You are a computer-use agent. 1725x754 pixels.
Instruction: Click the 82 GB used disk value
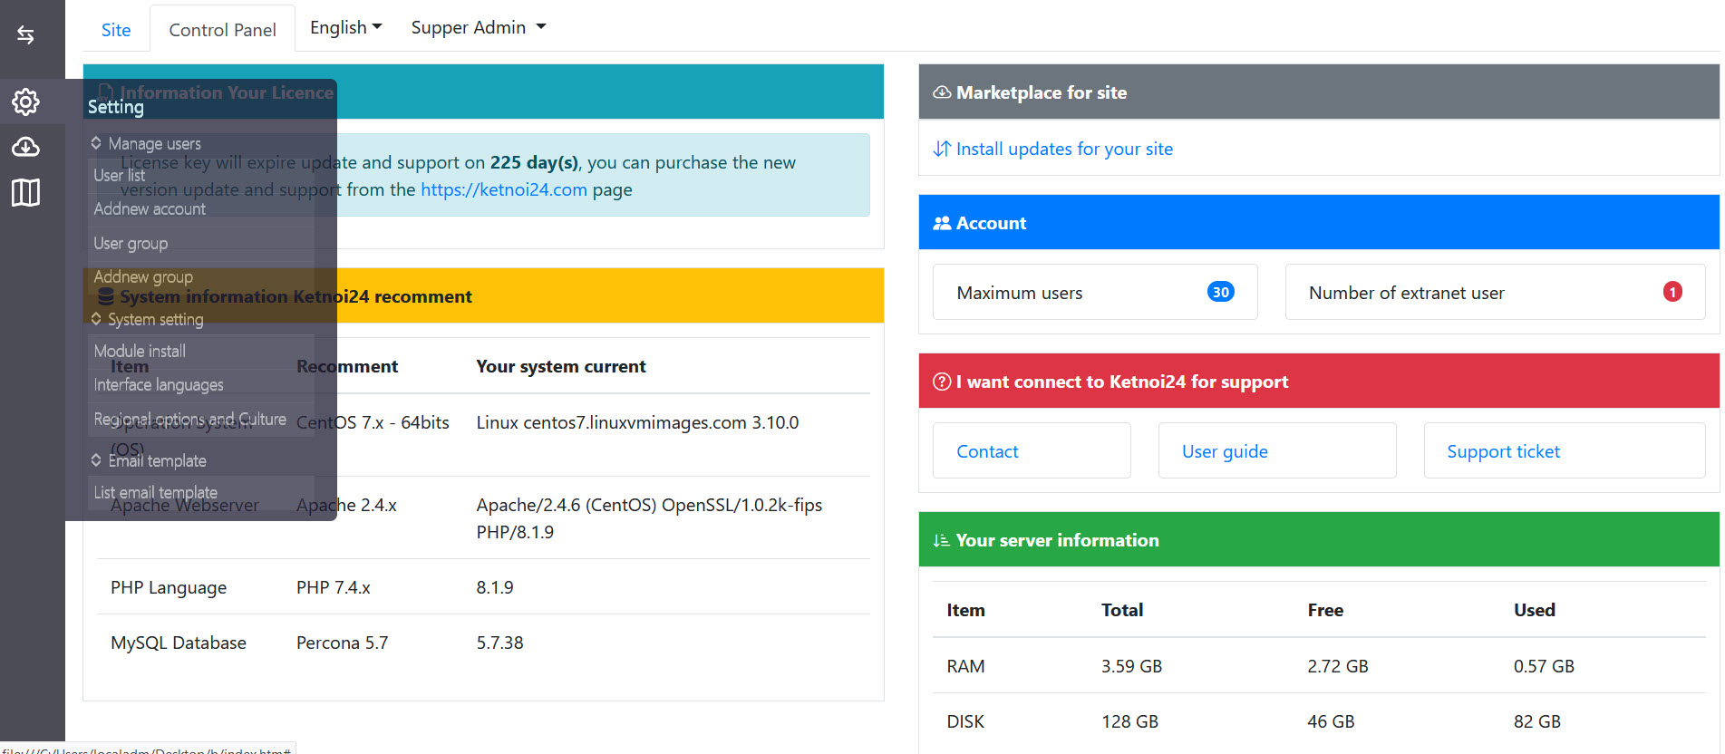click(x=1537, y=721)
